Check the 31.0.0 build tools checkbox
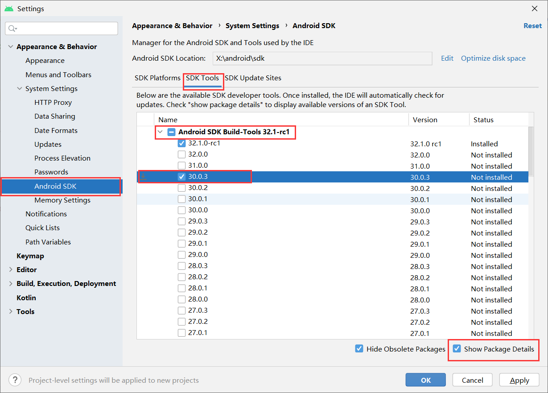 [x=181, y=165]
